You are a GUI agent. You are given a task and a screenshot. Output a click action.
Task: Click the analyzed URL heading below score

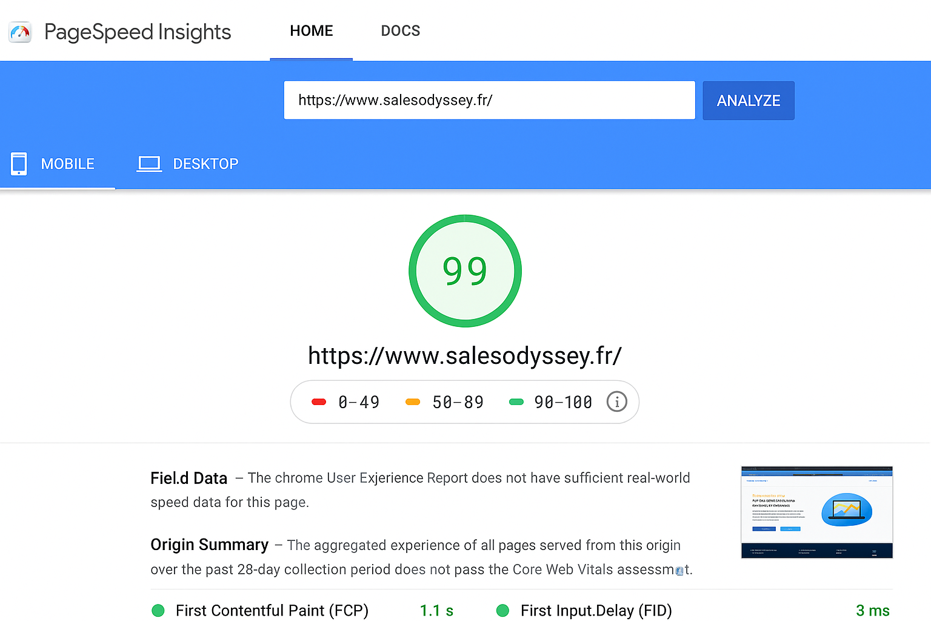click(x=465, y=355)
